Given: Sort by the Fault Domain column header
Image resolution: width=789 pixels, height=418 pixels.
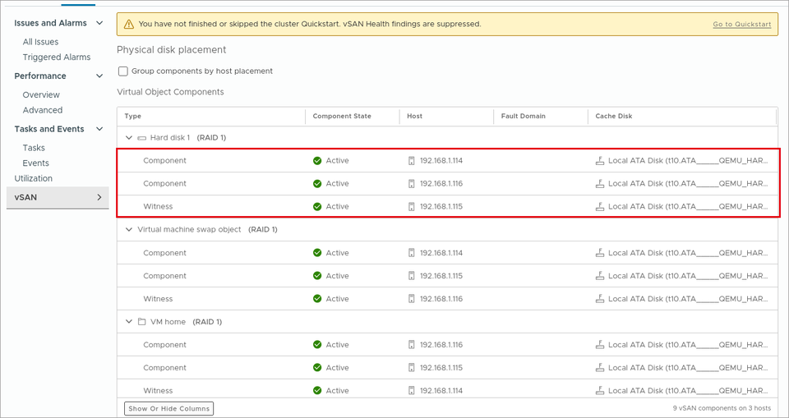Looking at the screenshot, I should click(523, 116).
